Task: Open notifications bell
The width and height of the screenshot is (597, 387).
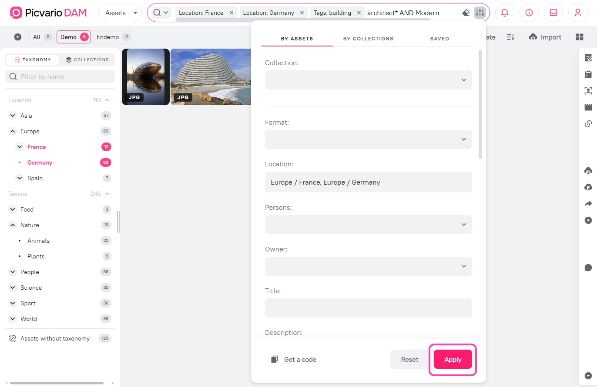Action: click(505, 13)
